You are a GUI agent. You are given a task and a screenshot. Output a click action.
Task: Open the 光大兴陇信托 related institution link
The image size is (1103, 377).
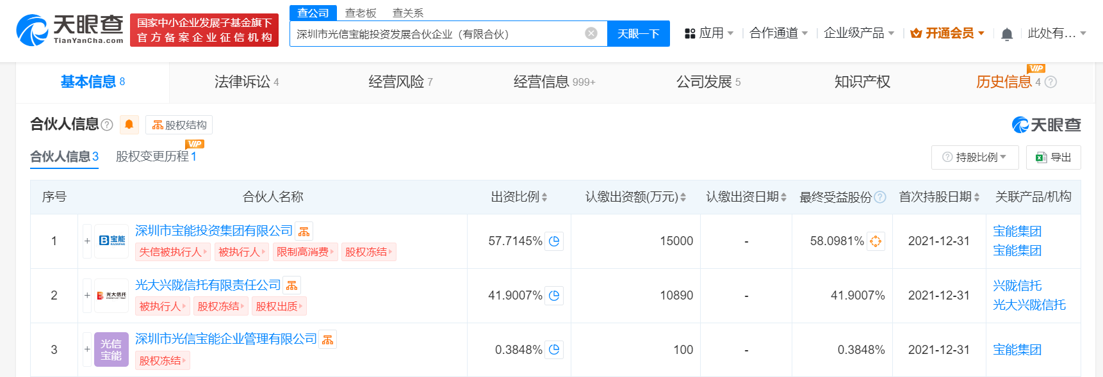coord(1029,305)
